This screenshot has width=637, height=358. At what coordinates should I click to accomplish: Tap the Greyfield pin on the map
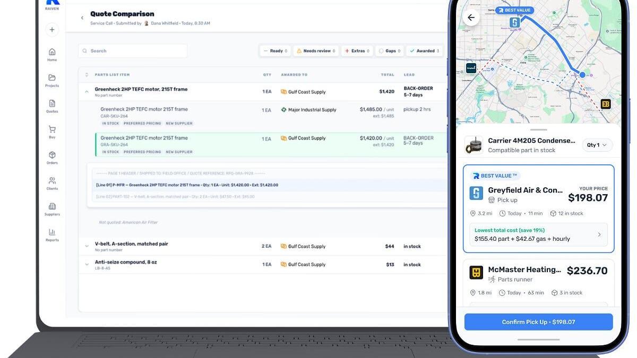(514, 22)
